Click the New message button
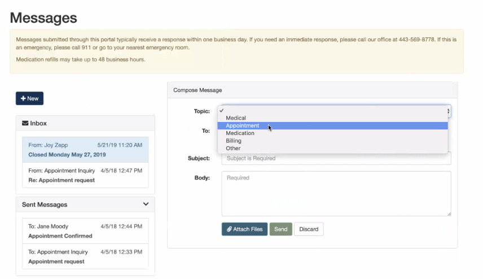This screenshot has height=279, width=483. pos(29,98)
